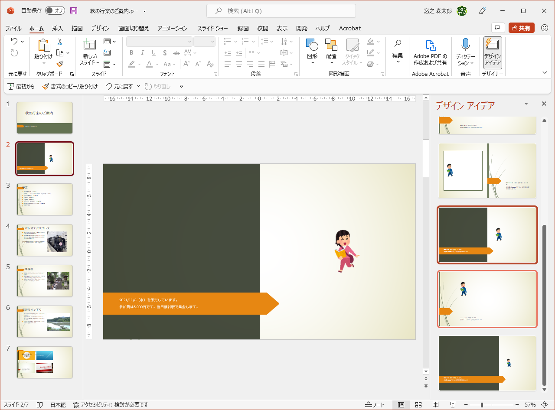Open the Edit (編集) dropdown menu
This screenshot has width=555, height=410.
[398, 53]
